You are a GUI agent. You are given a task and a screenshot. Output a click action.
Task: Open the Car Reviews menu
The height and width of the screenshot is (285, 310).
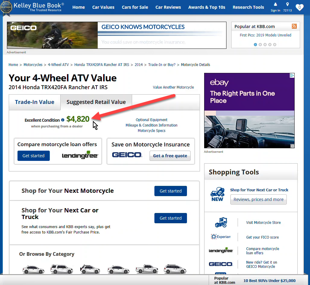pyautogui.click(x=168, y=7)
